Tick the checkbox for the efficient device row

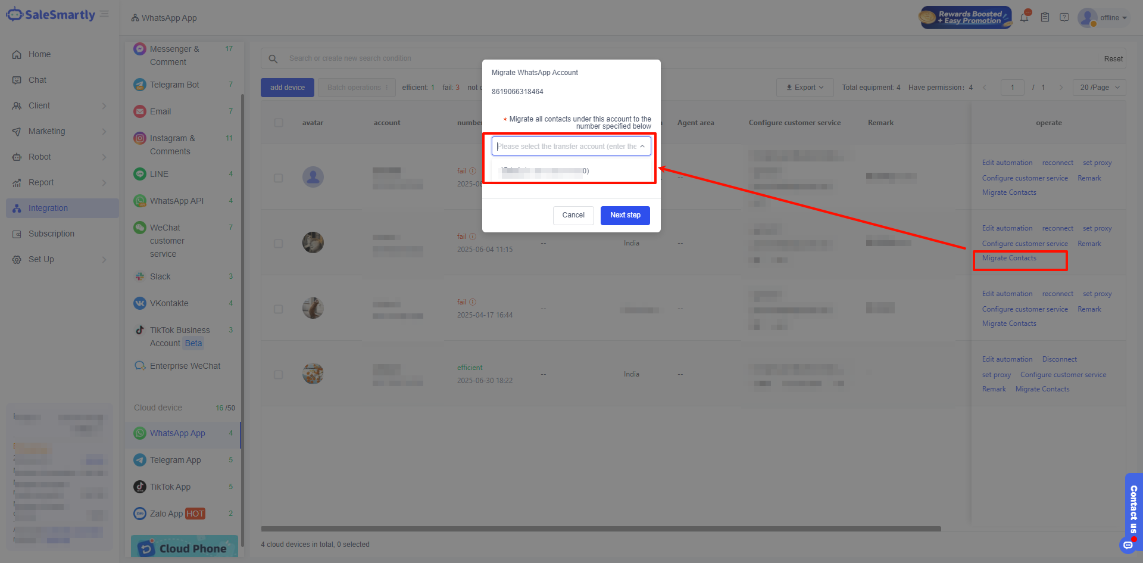(279, 375)
